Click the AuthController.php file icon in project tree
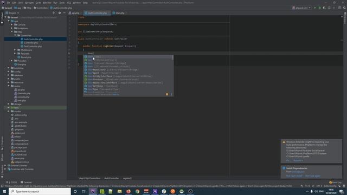Image resolution: width=347 pixels, height=195 pixels. pos(22,39)
